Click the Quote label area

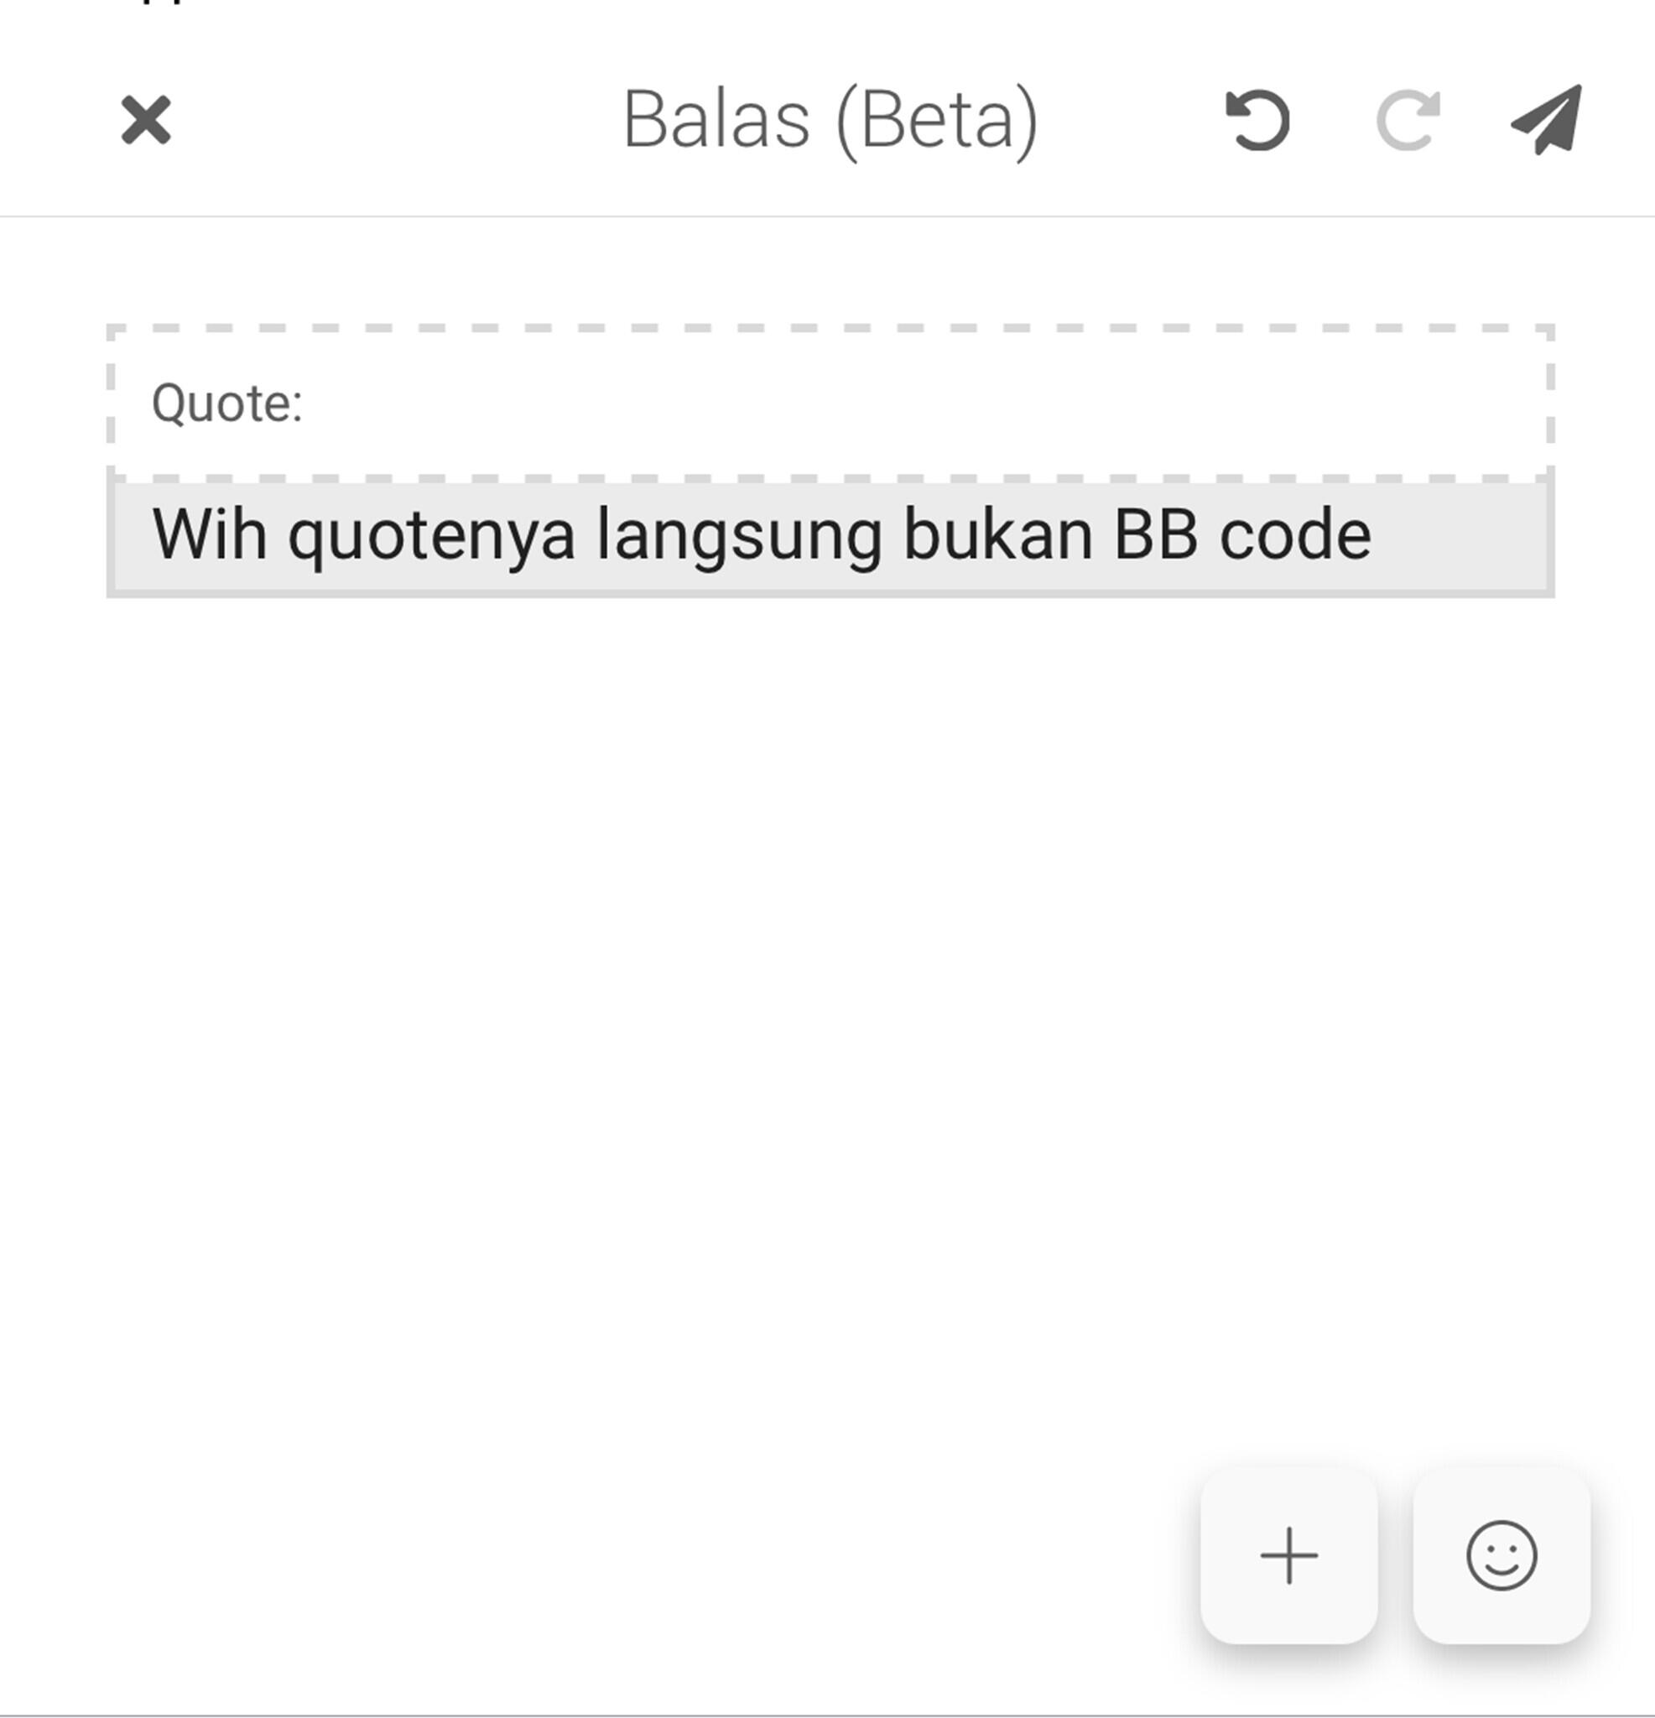(x=226, y=402)
